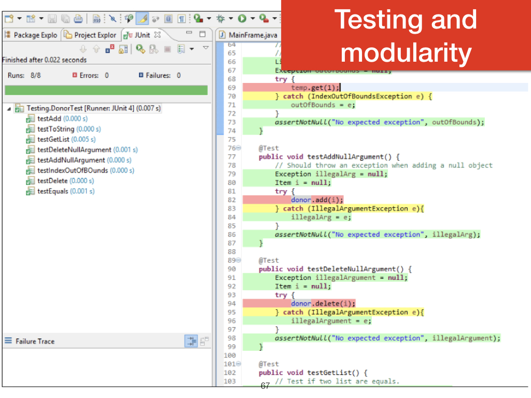Open the Run button dropdown arrow
The image size is (531, 398).
click(253, 19)
